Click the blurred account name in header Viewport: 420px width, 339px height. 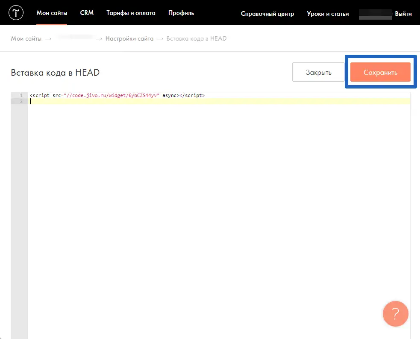(x=375, y=14)
